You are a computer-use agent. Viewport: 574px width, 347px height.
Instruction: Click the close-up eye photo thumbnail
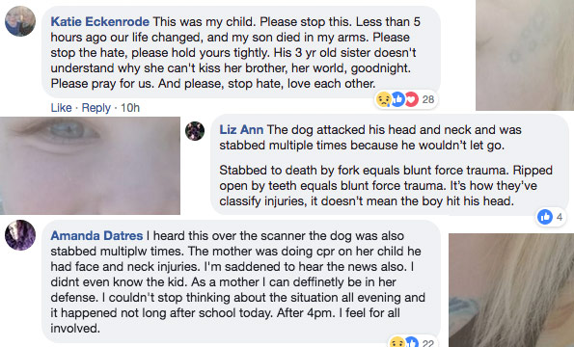coord(90,166)
